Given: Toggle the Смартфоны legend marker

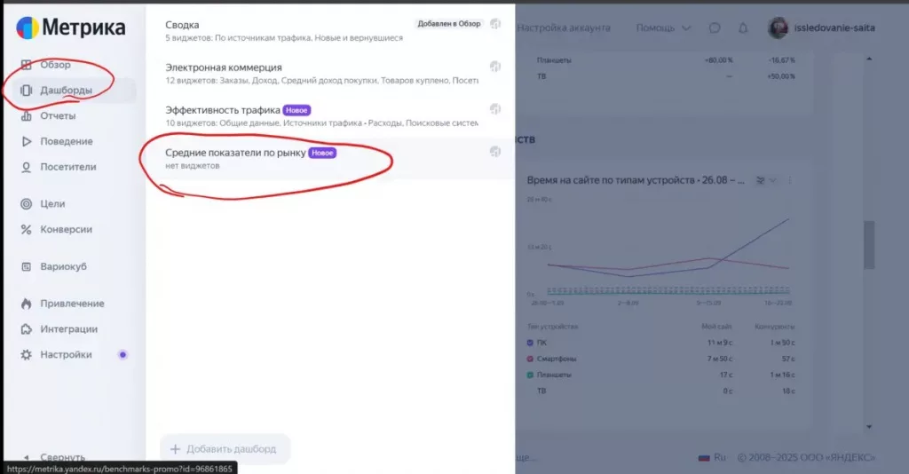Looking at the screenshot, I should coord(530,359).
